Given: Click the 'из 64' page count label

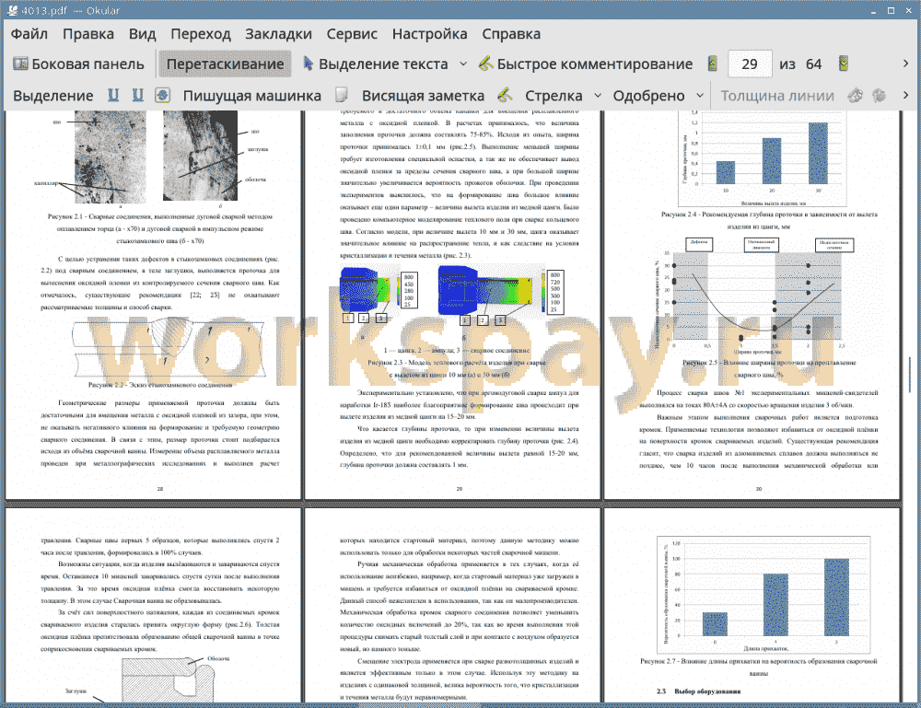Looking at the screenshot, I should (800, 64).
